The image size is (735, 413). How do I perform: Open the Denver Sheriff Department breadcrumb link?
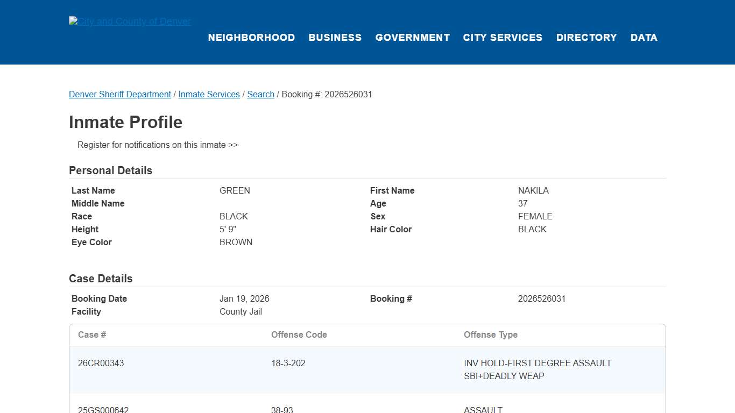click(x=119, y=94)
